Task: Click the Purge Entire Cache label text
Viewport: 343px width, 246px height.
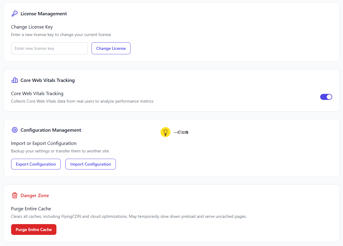Action: click(31, 208)
